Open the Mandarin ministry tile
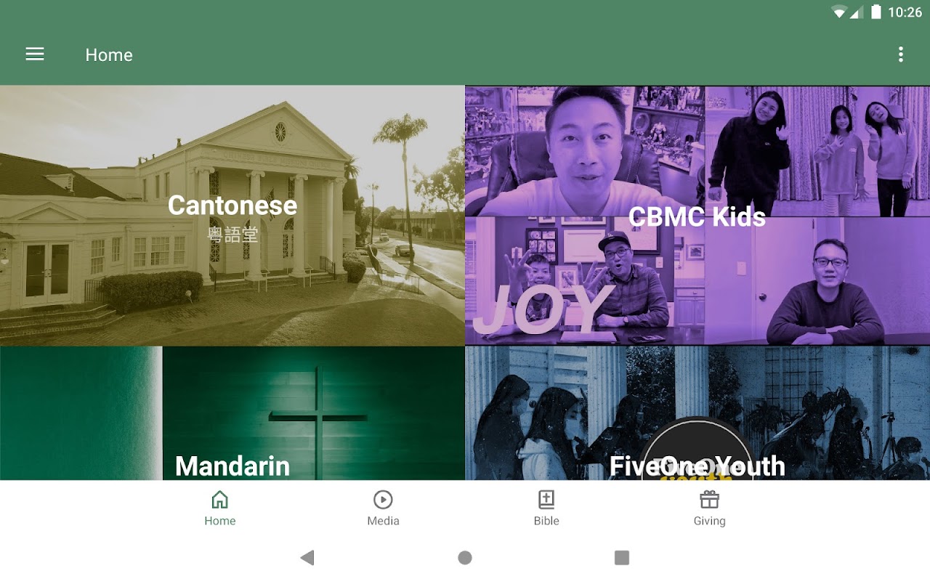This screenshot has height=581, width=930. pos(232,413)
